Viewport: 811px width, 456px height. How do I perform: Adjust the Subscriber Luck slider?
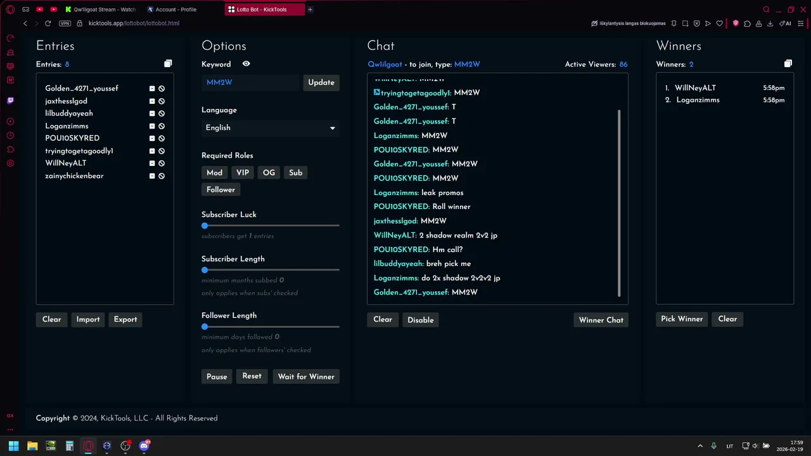271,225
